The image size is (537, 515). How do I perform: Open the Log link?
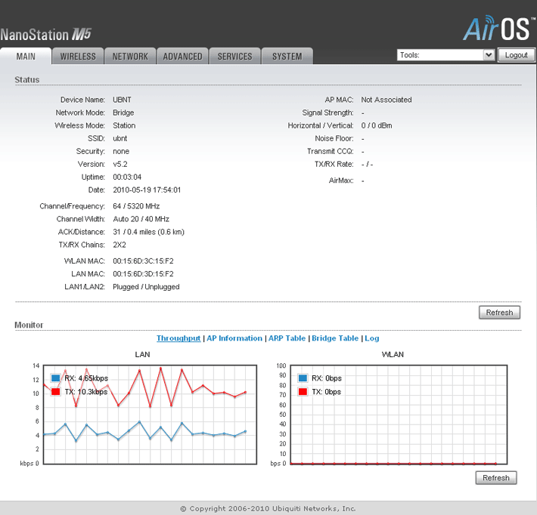(371, 338)
